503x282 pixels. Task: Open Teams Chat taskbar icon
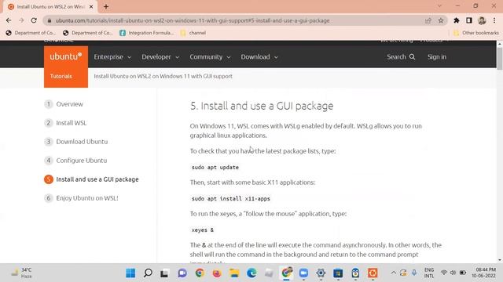pos(182,273)
